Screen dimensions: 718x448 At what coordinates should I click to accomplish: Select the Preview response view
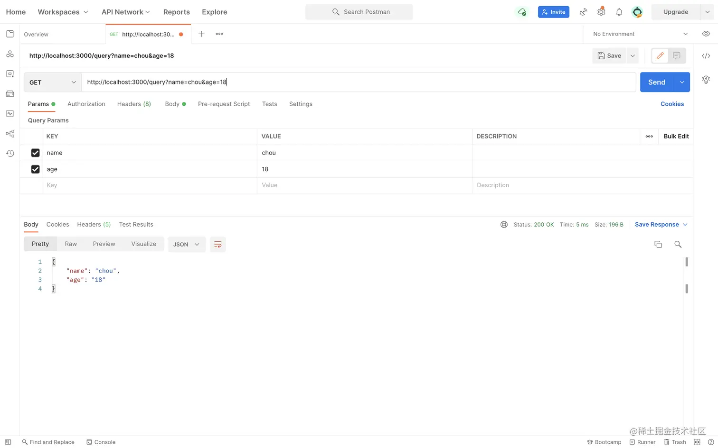pyautogui.click(x=104, y=244)
